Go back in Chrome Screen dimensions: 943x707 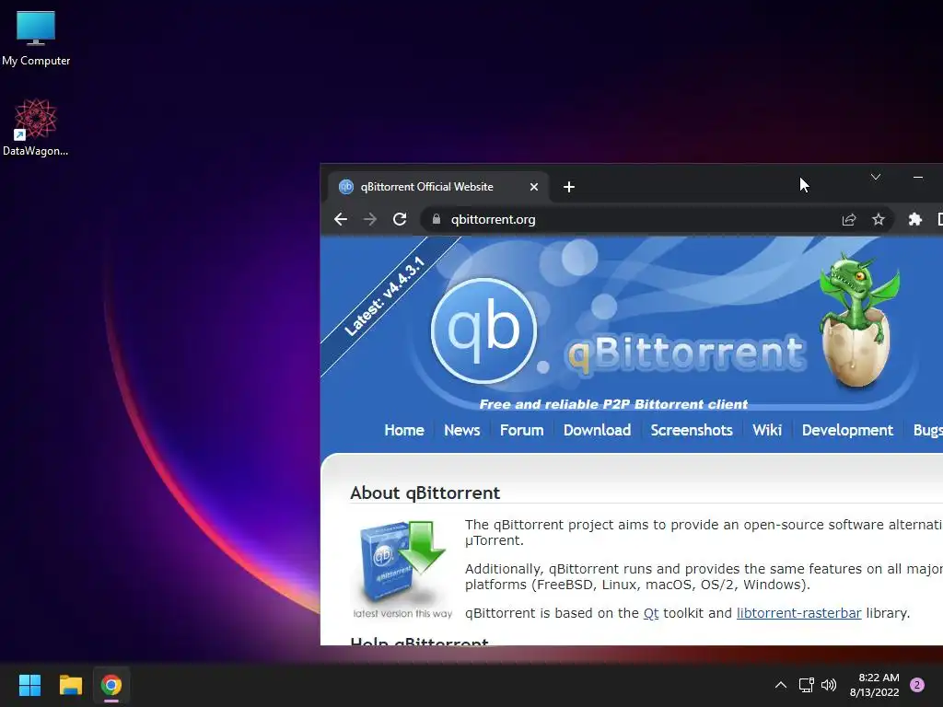[x=341, y=219]
